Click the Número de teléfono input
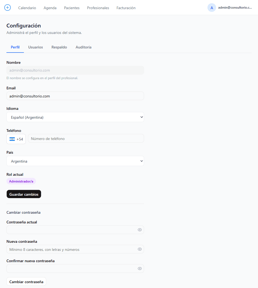 tap(86, 139)
